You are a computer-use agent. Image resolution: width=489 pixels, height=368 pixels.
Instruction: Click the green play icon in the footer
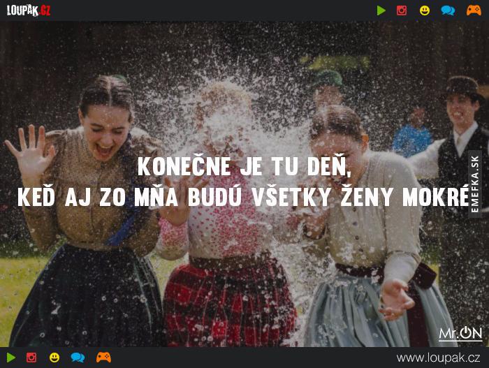(x=11, y=358)
